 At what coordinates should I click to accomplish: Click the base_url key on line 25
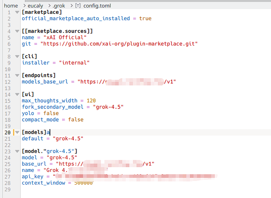34,164
